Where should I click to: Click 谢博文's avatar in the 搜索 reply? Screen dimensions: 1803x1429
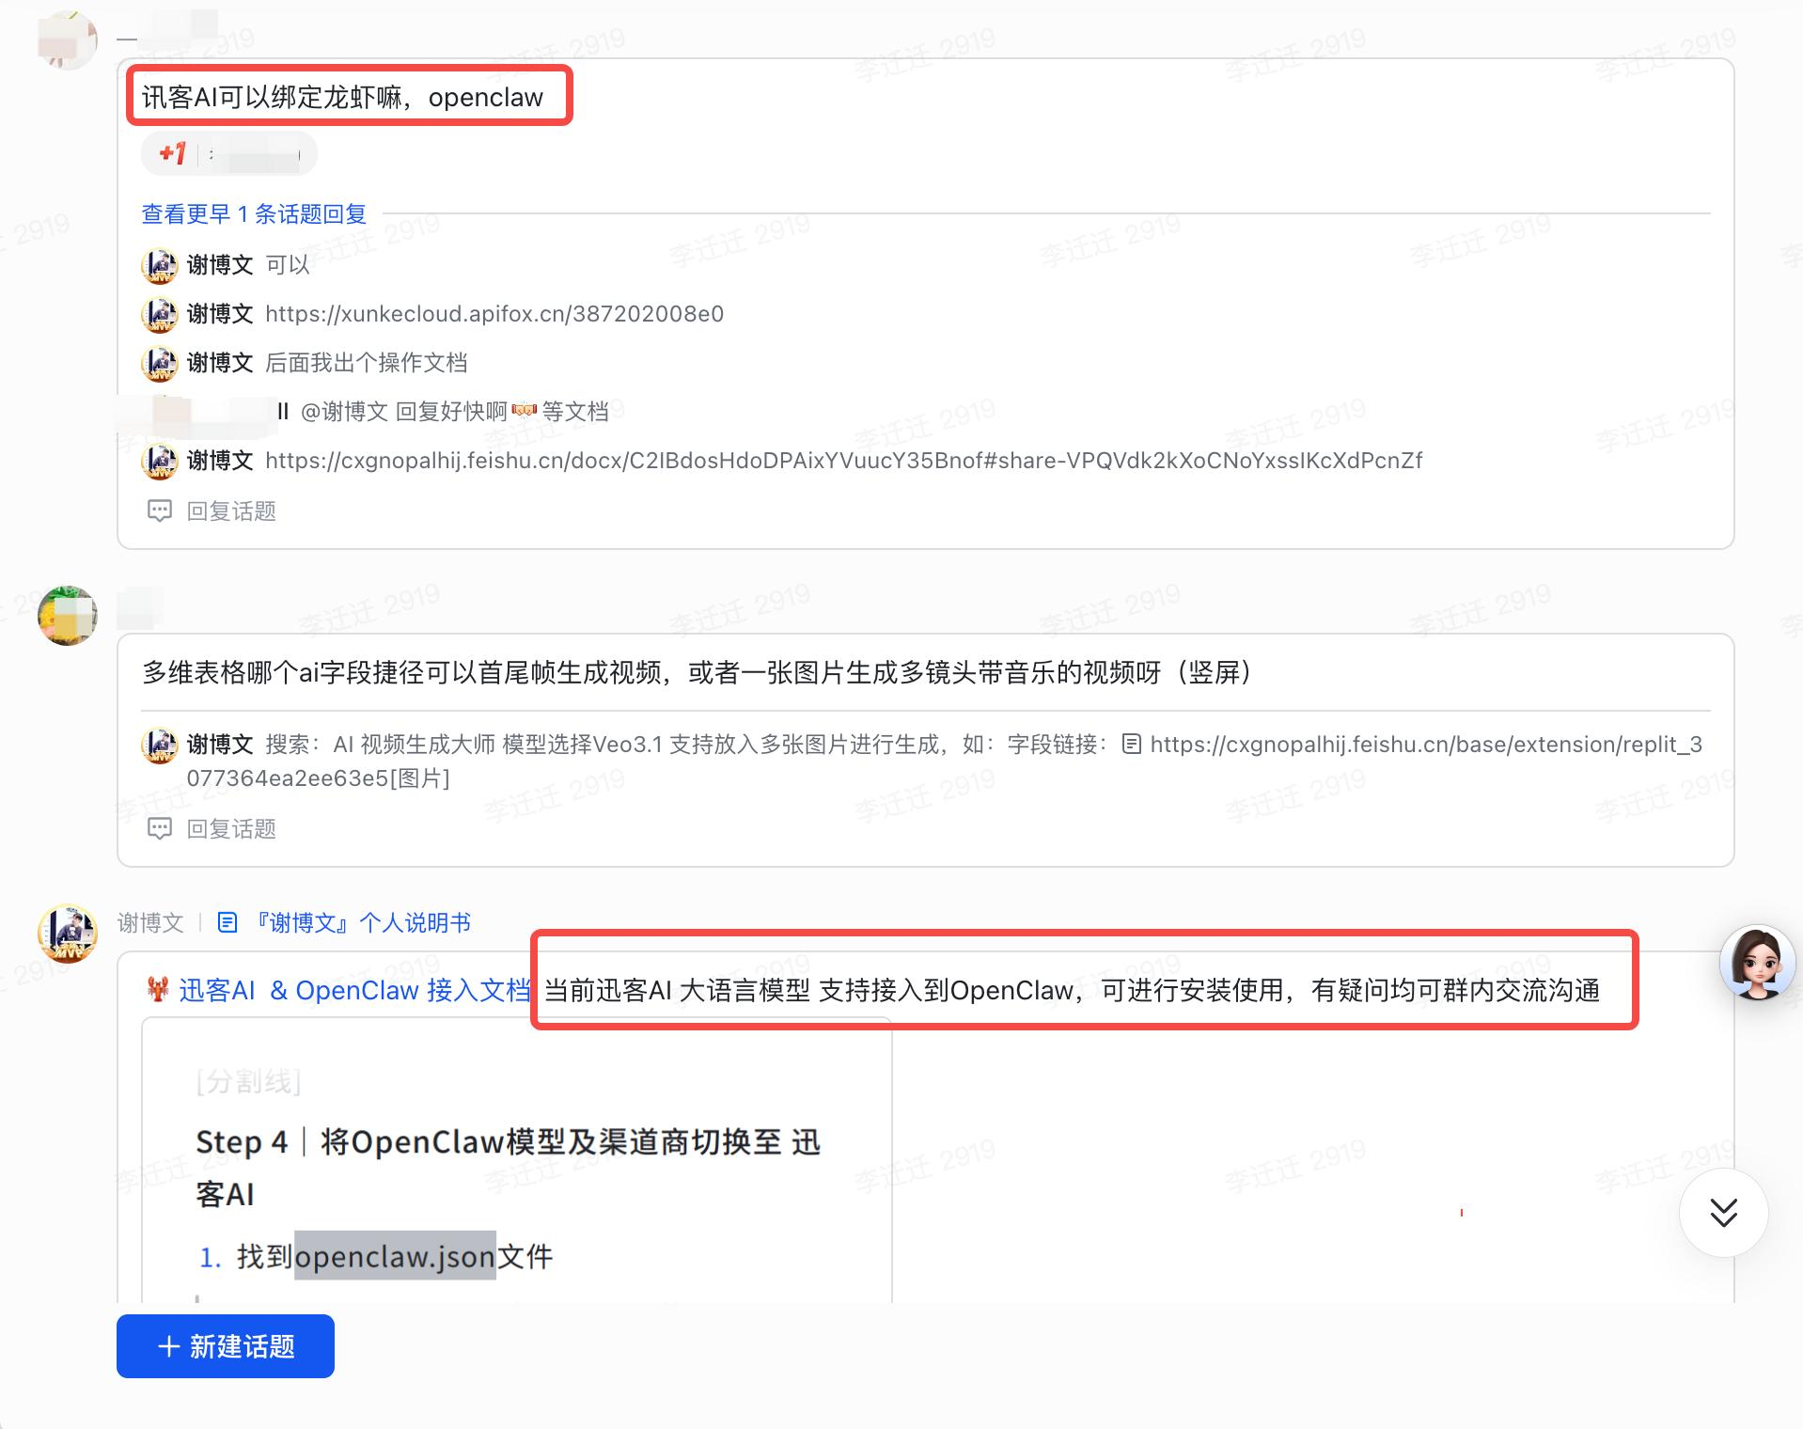point(160,745)
